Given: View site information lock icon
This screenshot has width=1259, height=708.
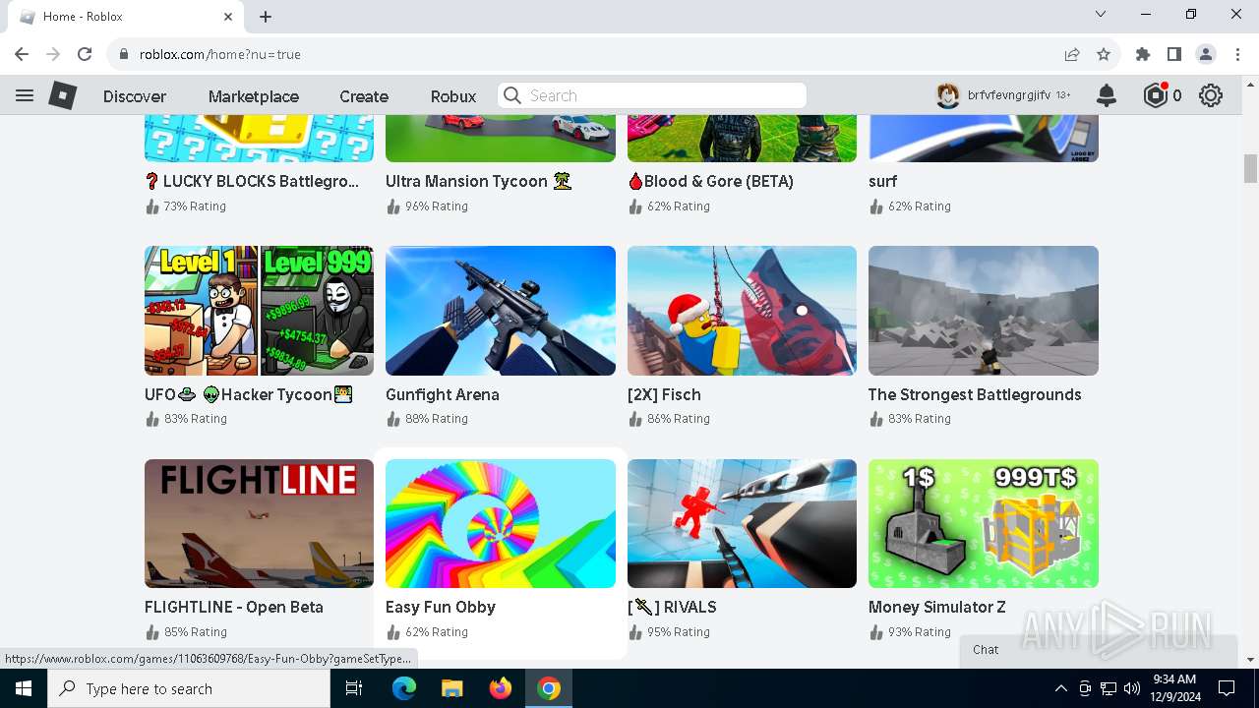Looking at the screenshot, I should coord(124,54).
